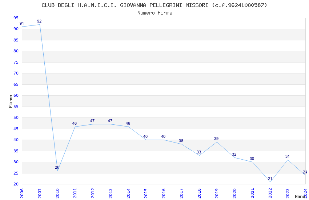Click y-axis tick label 45

pyautogui.click(x=16, y=129)
